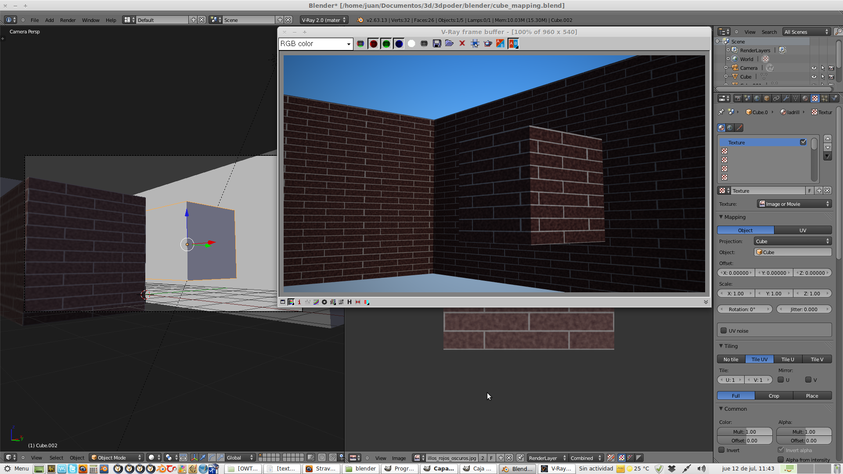Open the RGB color channel dropdown

pos(315,44)
